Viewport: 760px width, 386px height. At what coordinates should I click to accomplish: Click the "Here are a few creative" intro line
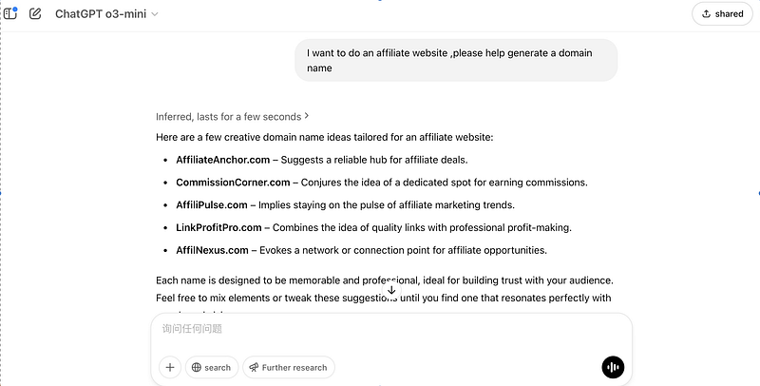324,138
